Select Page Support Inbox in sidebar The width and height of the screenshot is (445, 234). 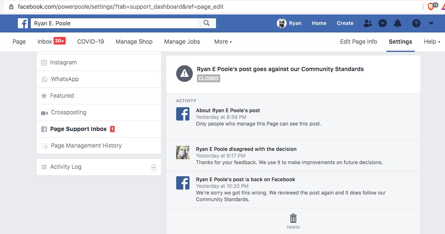(99, 129)
